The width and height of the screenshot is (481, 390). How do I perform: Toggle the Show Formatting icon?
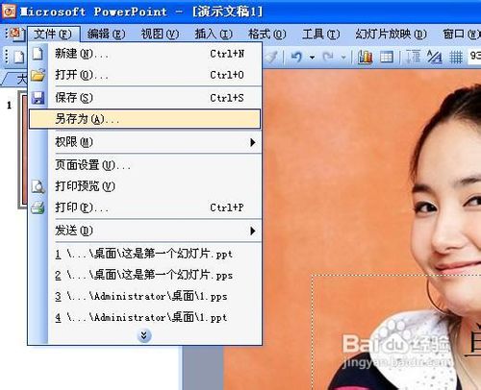pyautogui.click(x=435, y=58)
